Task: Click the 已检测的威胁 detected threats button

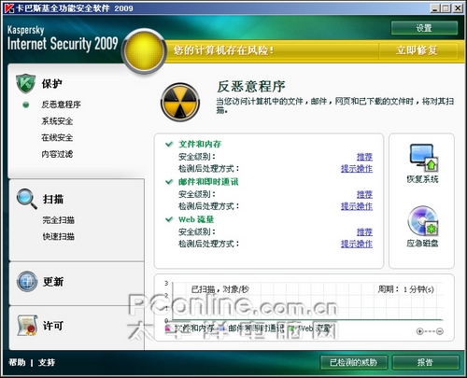Action: (354, 362)
